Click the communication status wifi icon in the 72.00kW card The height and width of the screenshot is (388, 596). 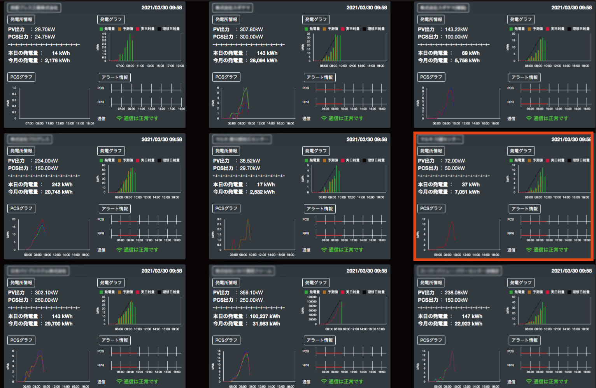click(529, 250)
